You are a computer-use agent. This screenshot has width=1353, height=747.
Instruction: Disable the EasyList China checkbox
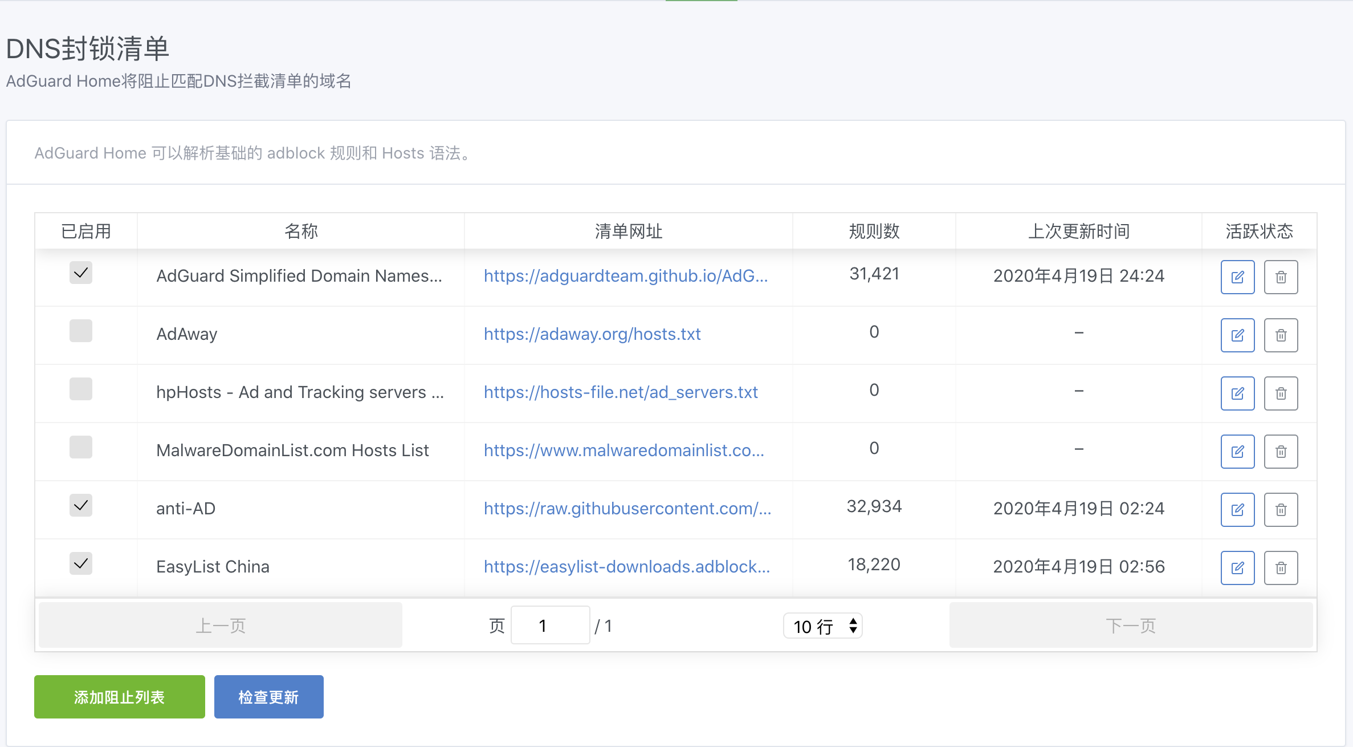point(81,563)
